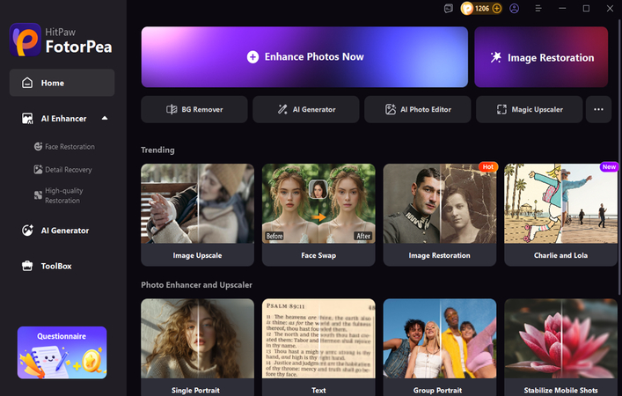Open the Magic Upscaler tool

tap(529, 109)
